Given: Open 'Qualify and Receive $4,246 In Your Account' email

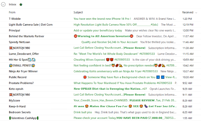Looking at the screenshot, I should pyautogui.click(x=109, y=42).
